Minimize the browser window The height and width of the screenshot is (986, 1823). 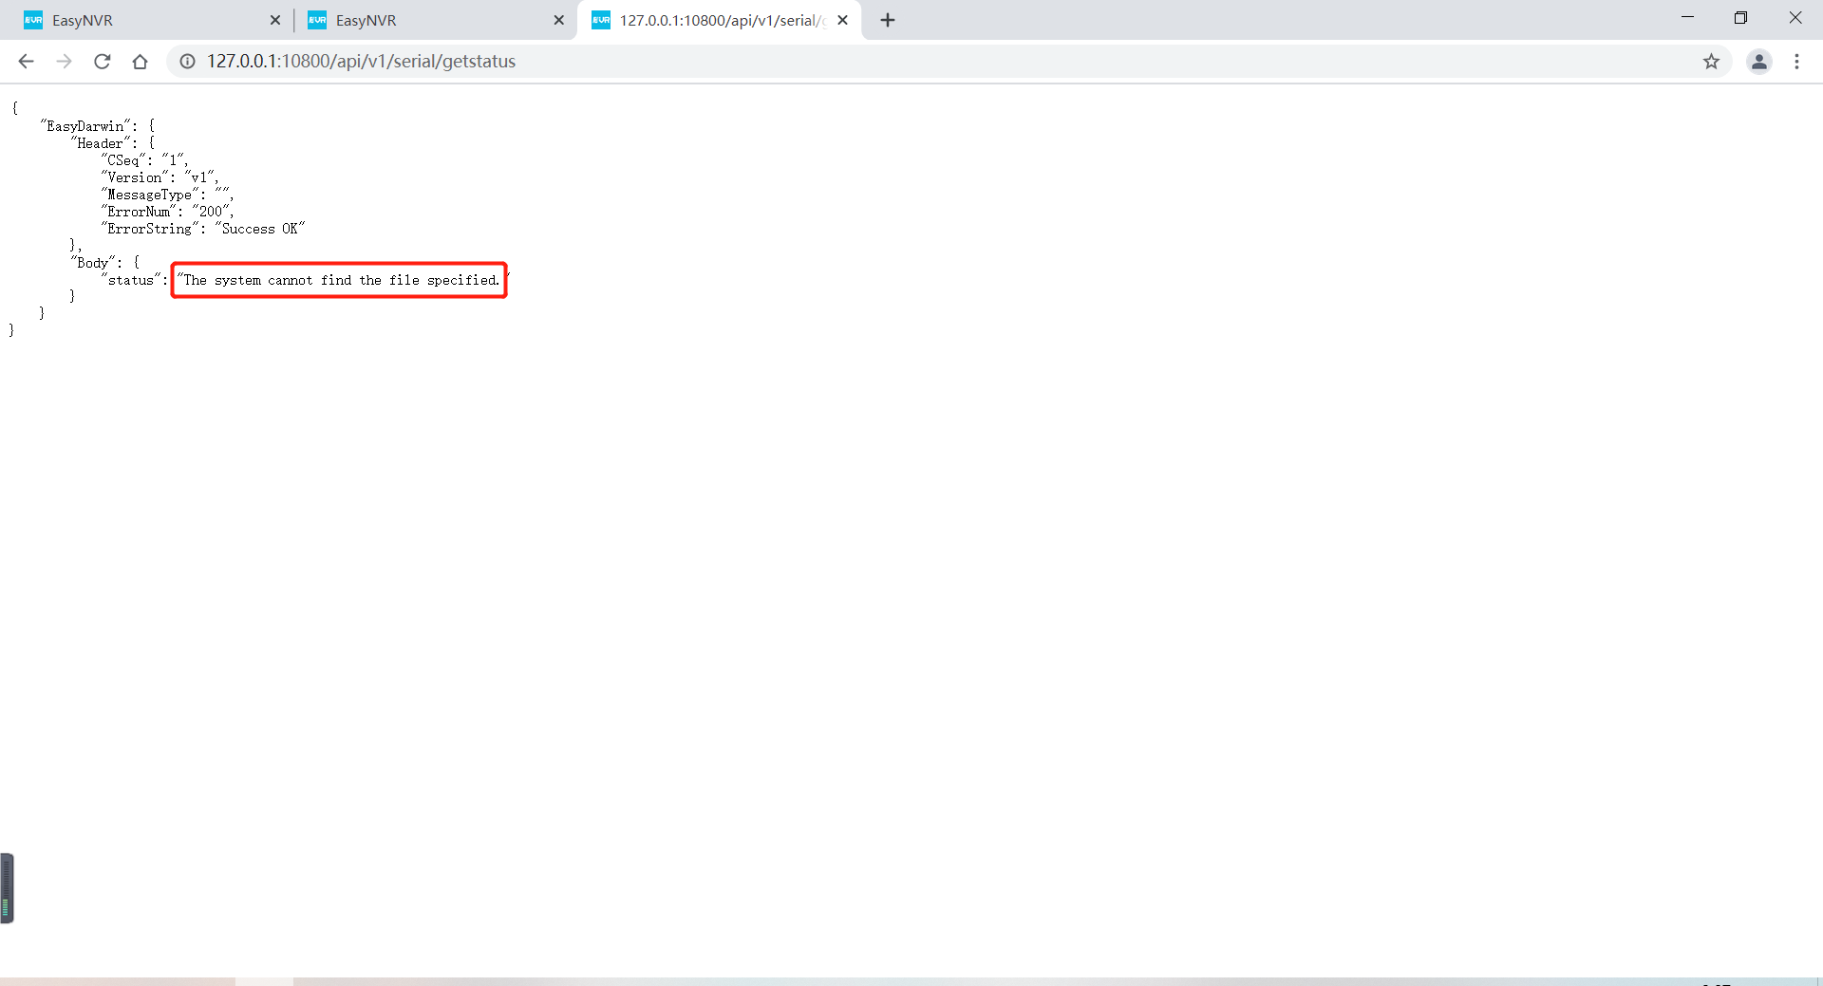(1687, 17)
